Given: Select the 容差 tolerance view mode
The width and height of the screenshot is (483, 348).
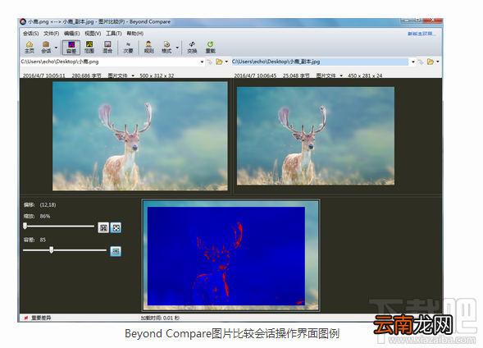Looking at the screenshot, I should point(71,47).
